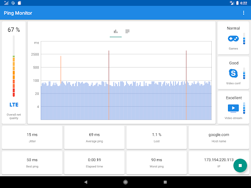Open the google.com host name card
The image size is (251, 188).
(x=219, y=138)
